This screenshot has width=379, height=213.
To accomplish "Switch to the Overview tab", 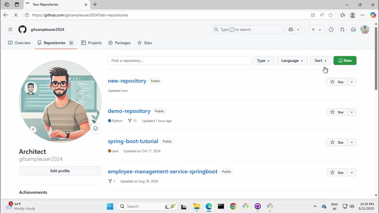I will pyautogui.click(x=19, y=43).
